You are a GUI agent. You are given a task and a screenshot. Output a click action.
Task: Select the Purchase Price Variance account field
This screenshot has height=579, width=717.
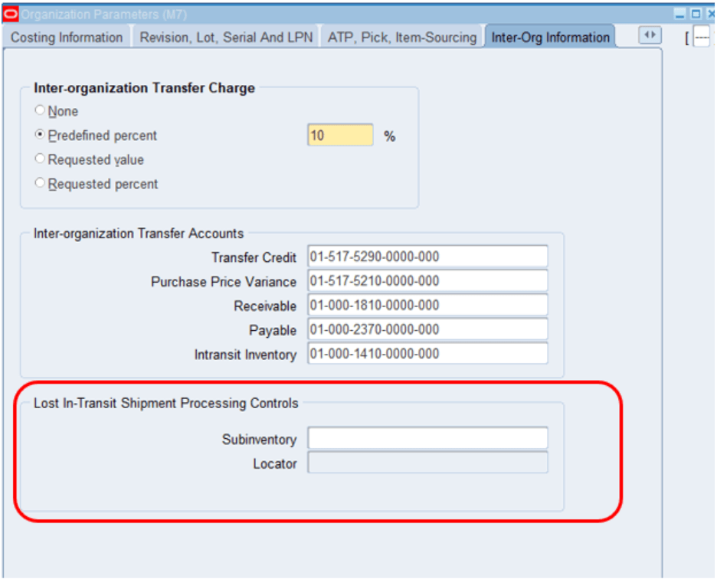coord(427,281)
